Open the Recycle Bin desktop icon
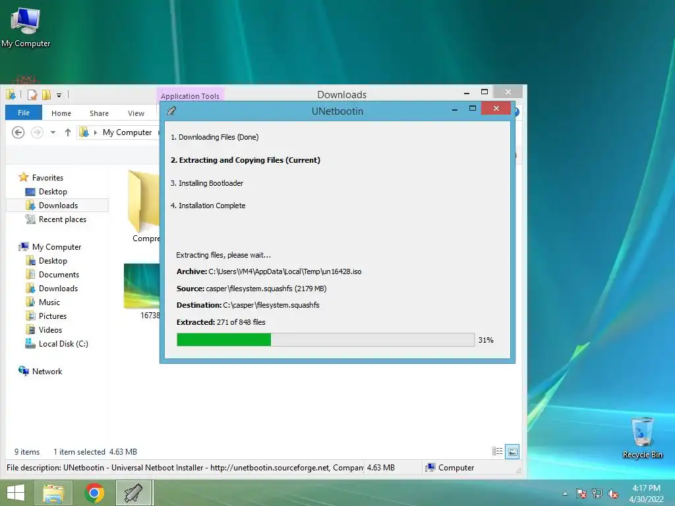This screenshot has height=506, width=675. (642, 437)
